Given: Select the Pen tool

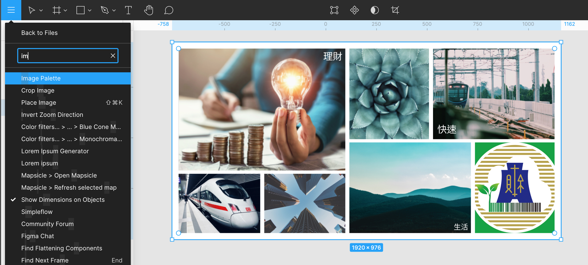Looking at the screenshot, I should [105, 10].
